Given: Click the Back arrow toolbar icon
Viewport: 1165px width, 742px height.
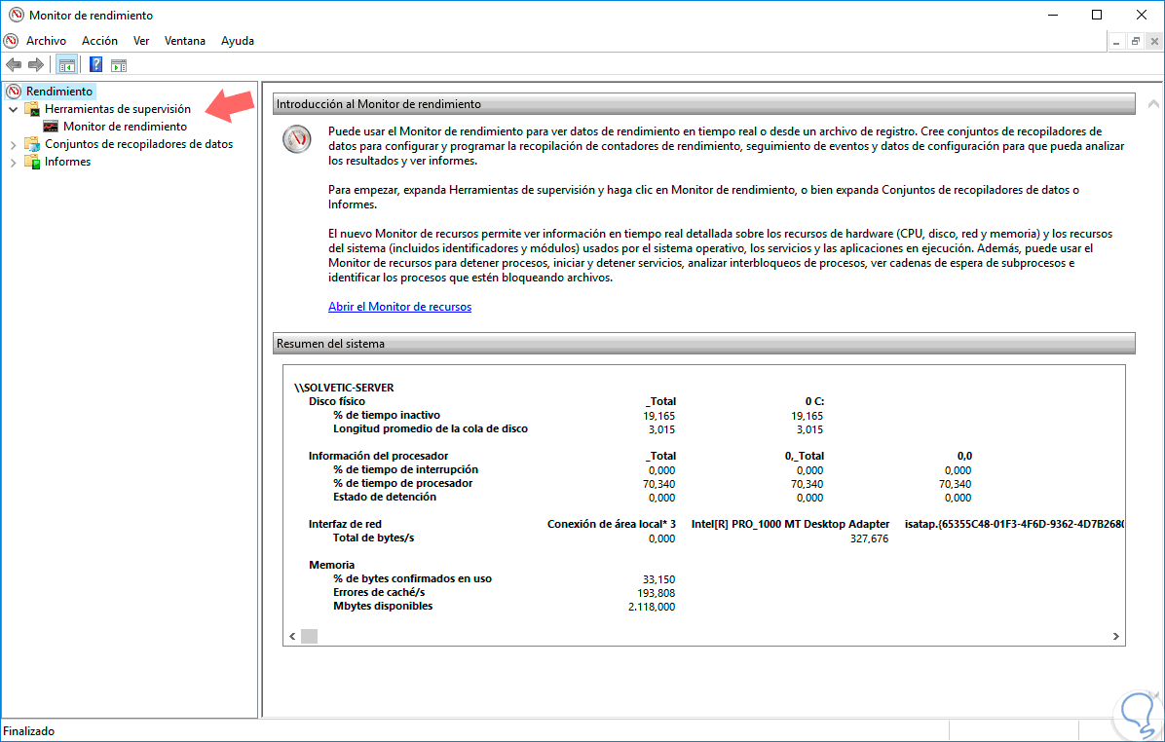Looking at the screenshot, I should click(14, 64).
